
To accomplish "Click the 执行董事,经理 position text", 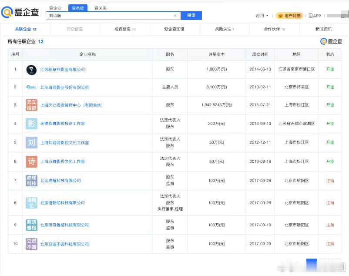I will [170, 209].
